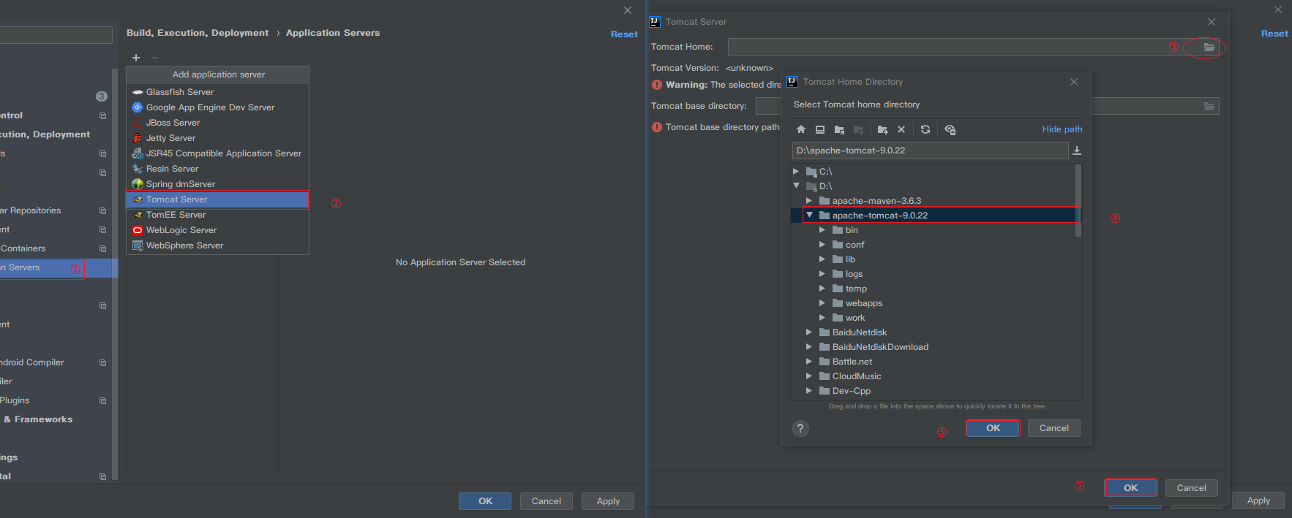Create new folder in Tomcat Home Directory dialog
Screen dimensions: 1292x518
(x=882, y=129)
